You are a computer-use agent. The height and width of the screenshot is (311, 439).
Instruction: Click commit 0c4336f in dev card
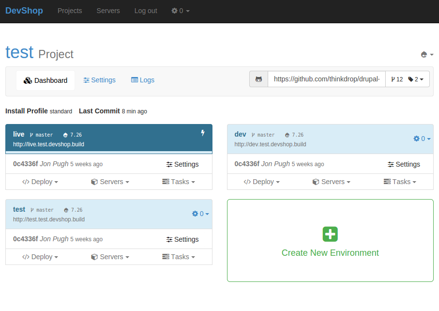point(247,164)
